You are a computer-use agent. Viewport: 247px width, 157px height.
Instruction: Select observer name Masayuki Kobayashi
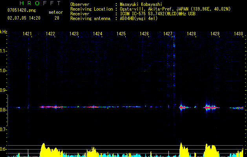(x=141, y=5)
